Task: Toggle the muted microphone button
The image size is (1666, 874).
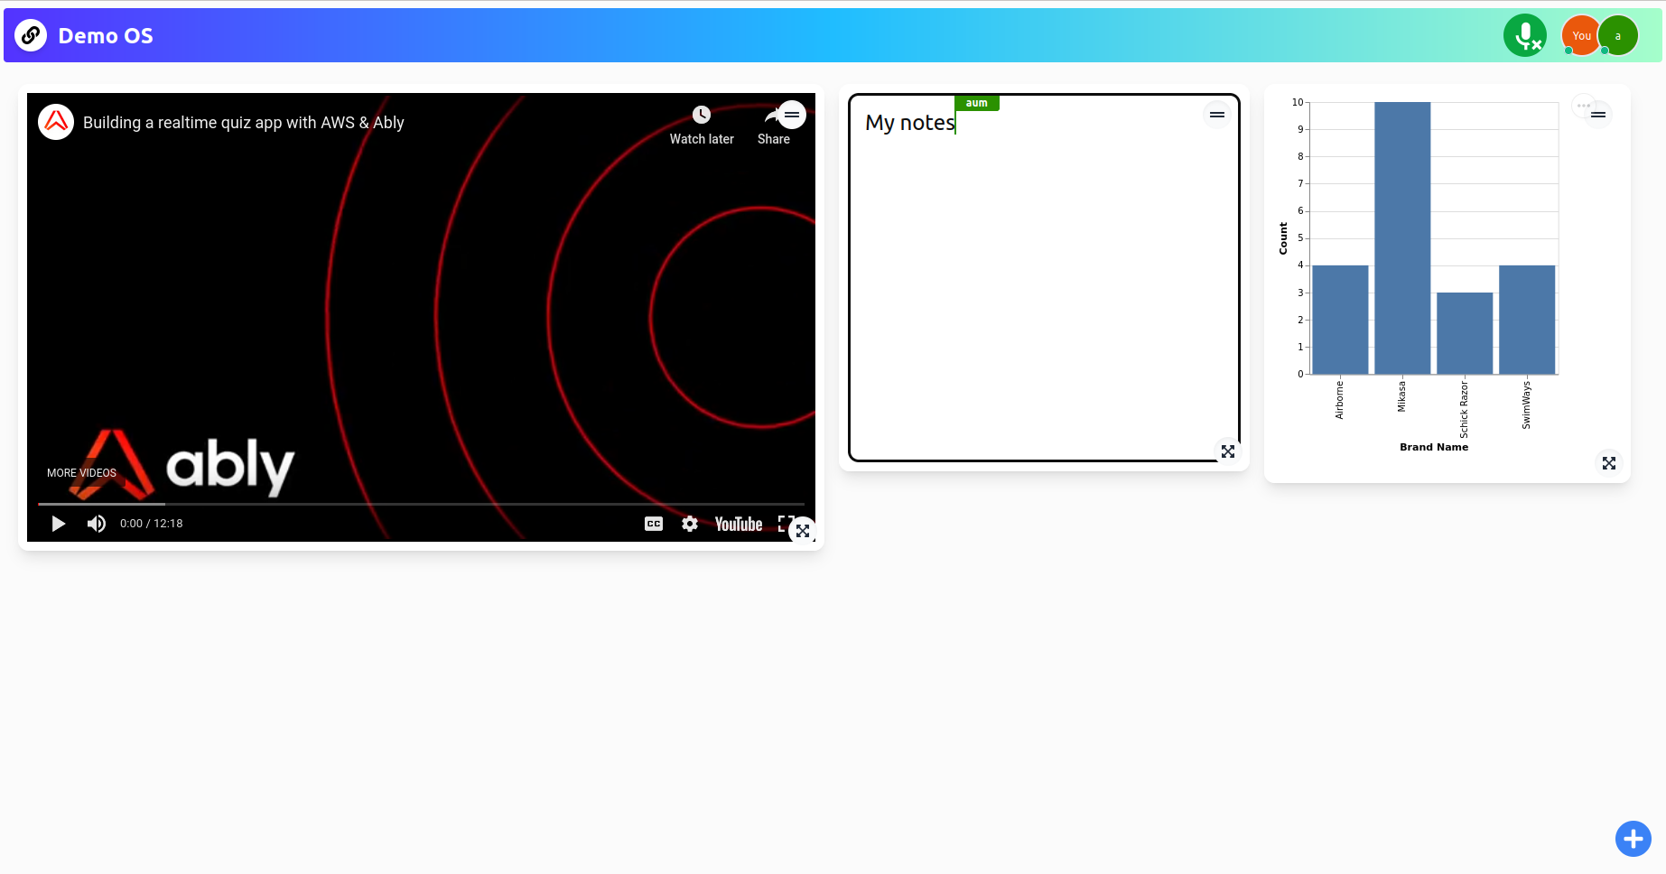Action: coord(1525,36)
